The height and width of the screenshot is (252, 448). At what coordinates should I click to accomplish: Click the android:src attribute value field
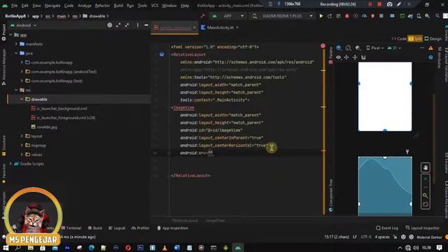(x=210, y=153)
